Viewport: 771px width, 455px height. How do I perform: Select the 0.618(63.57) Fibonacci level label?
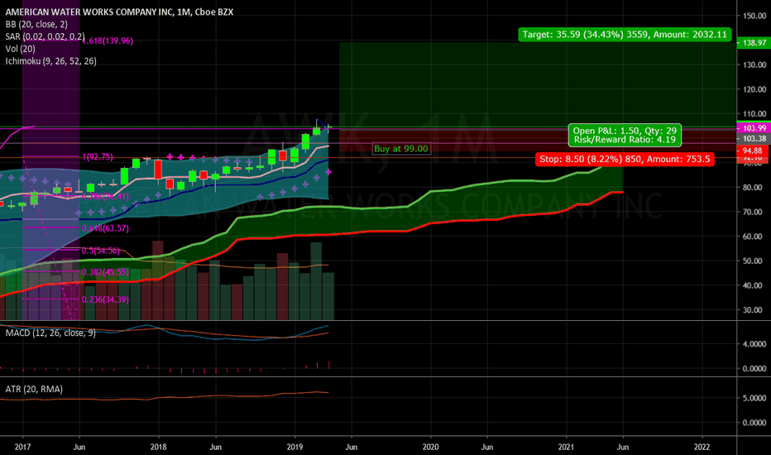click(105, 228)
